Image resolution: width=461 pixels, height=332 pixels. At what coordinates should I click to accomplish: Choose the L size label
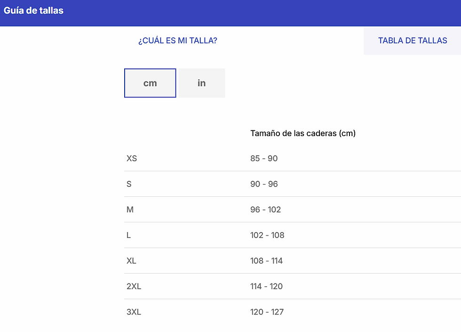point(128,235)
